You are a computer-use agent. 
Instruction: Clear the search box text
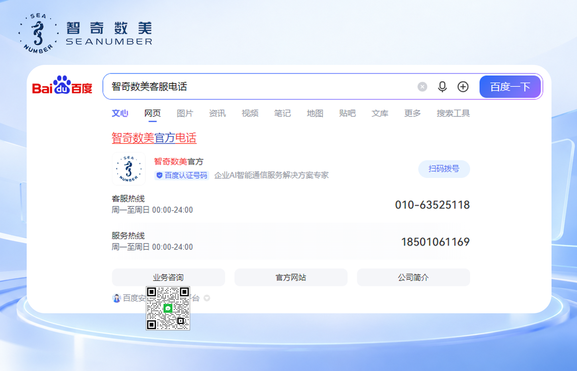422,87
